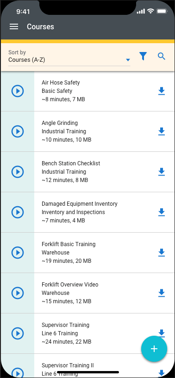Download Forklift Overview Video course
The height and width of the screenshot is (378, 175).
(162, 293)
